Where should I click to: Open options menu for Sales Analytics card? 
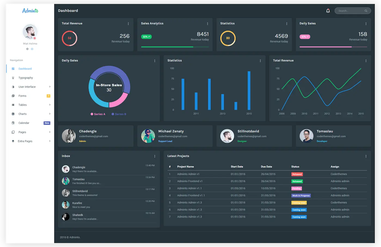pyautogui.click(x=208, y=24)
